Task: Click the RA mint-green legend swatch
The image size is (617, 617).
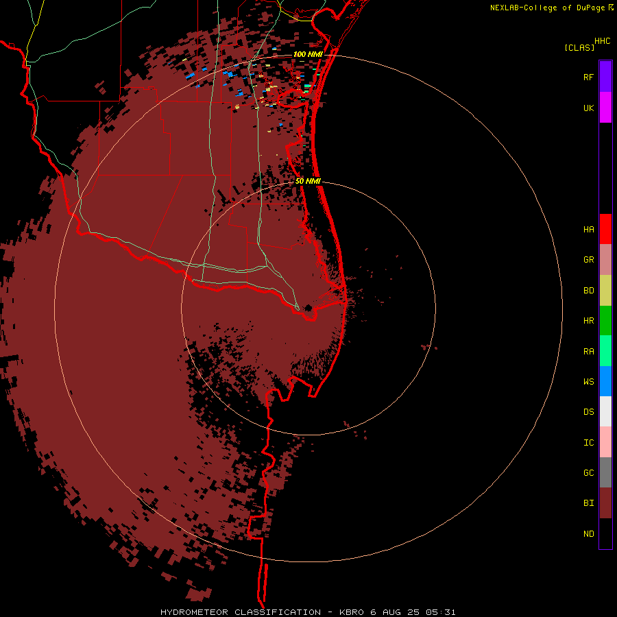Action: pyautogui.click(x=605, y=351)
